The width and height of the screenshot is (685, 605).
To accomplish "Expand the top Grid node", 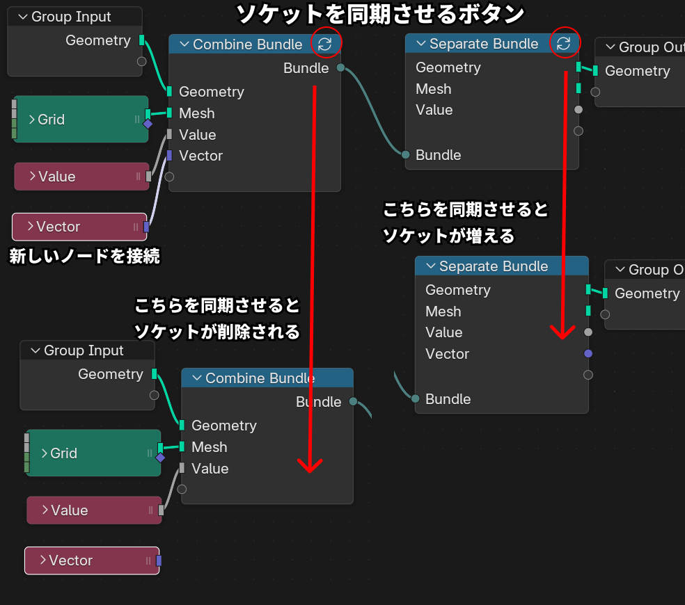I will 32,120.
